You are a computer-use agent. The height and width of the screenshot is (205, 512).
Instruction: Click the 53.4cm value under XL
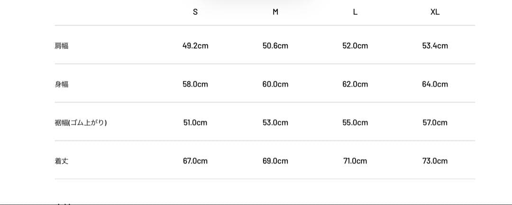(x=435, y=46)
